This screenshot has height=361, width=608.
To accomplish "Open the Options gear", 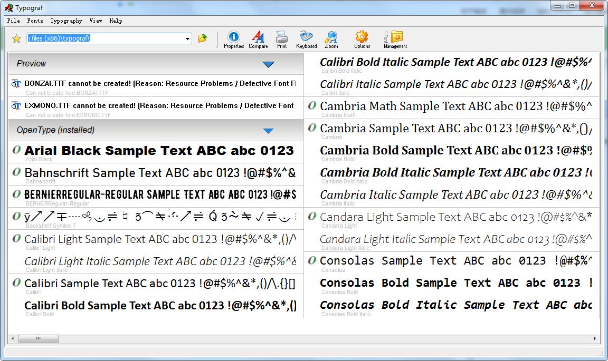I will click(362, 40).
